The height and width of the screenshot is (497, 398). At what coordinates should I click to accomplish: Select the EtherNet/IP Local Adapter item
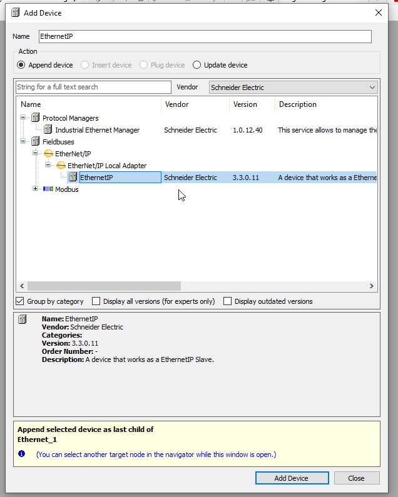click(107, 166)
